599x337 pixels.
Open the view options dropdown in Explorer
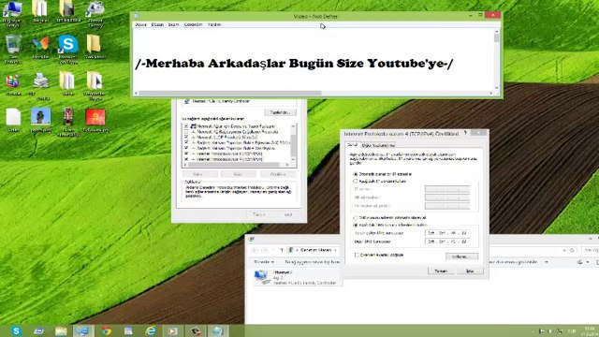pos(588,262)
